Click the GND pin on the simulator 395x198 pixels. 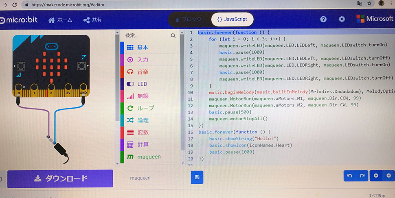coord(83,90)
